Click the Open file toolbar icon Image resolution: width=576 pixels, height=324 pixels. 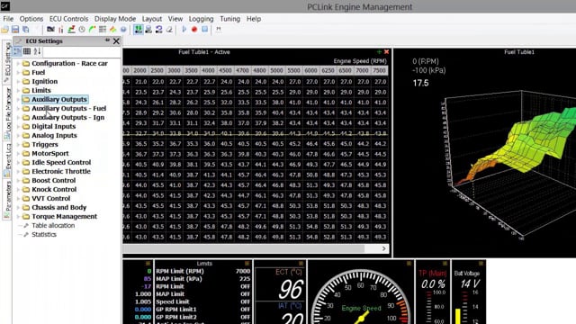pos(5,30)
